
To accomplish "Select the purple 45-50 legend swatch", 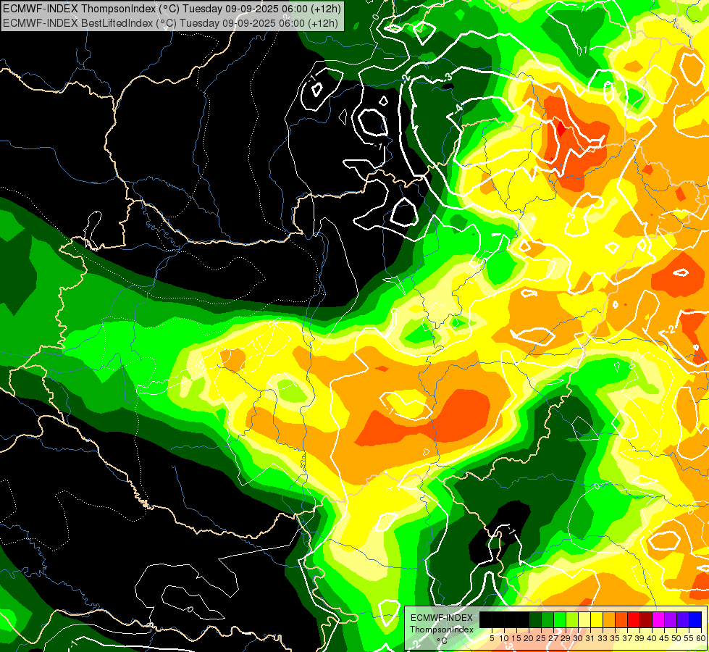I will (x=670, y=619).
